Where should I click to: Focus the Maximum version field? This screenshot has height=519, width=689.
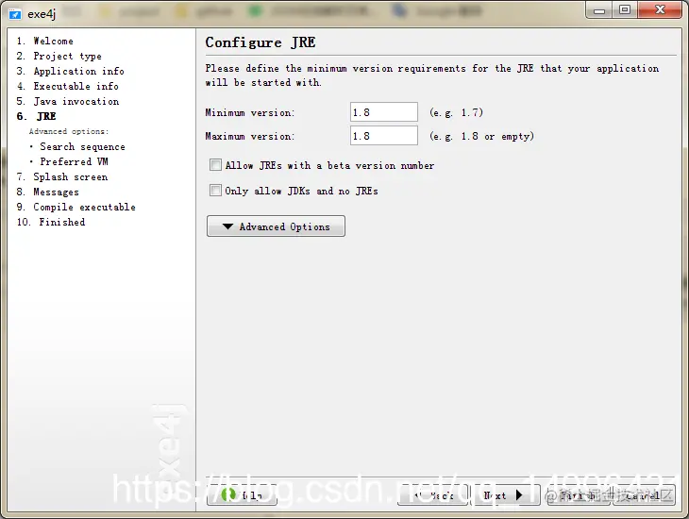click(384, 136)
